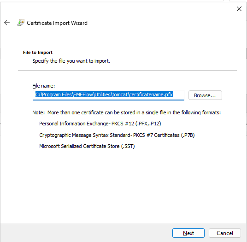Click the separator line under the heading
The image size is (247, 242).
point(127,71)
